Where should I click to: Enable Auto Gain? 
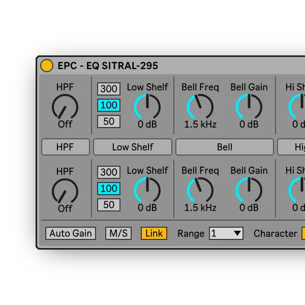point(71,233)
